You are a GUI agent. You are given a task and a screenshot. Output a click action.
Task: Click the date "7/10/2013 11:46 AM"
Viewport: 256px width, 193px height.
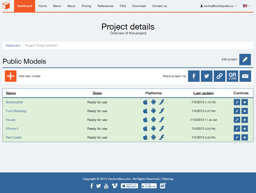(203, 120)
